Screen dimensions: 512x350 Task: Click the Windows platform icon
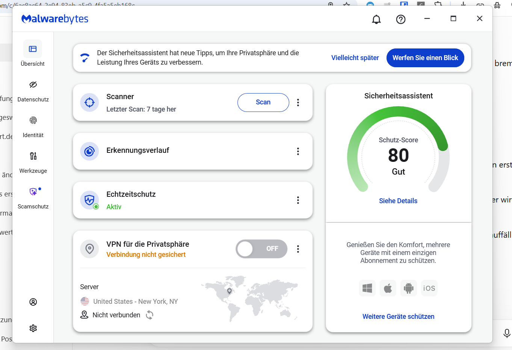pos(367,288)
